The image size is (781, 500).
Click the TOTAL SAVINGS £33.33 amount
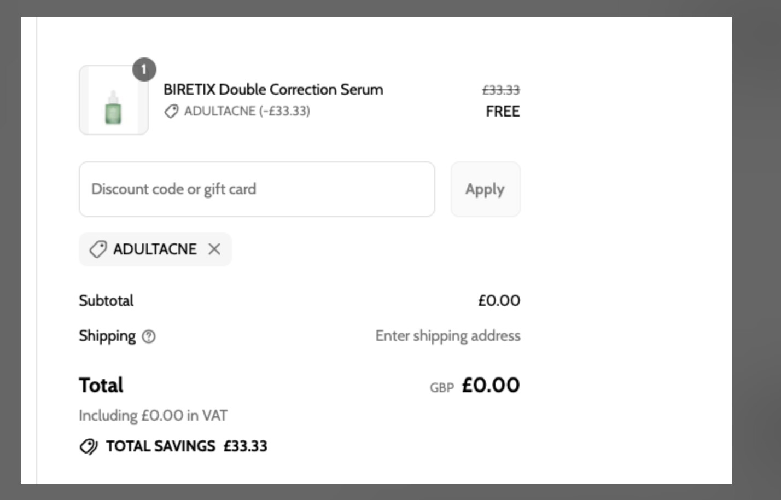click(245, 446)
